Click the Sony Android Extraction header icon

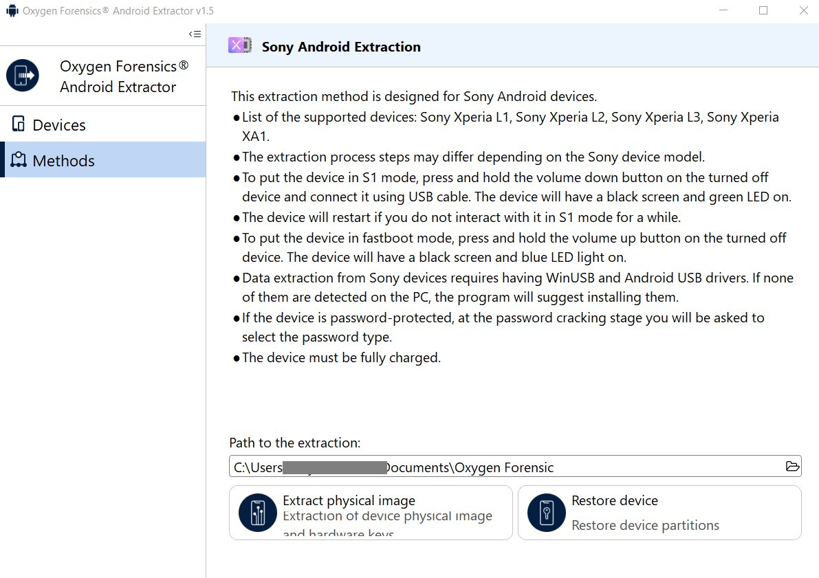240,45
